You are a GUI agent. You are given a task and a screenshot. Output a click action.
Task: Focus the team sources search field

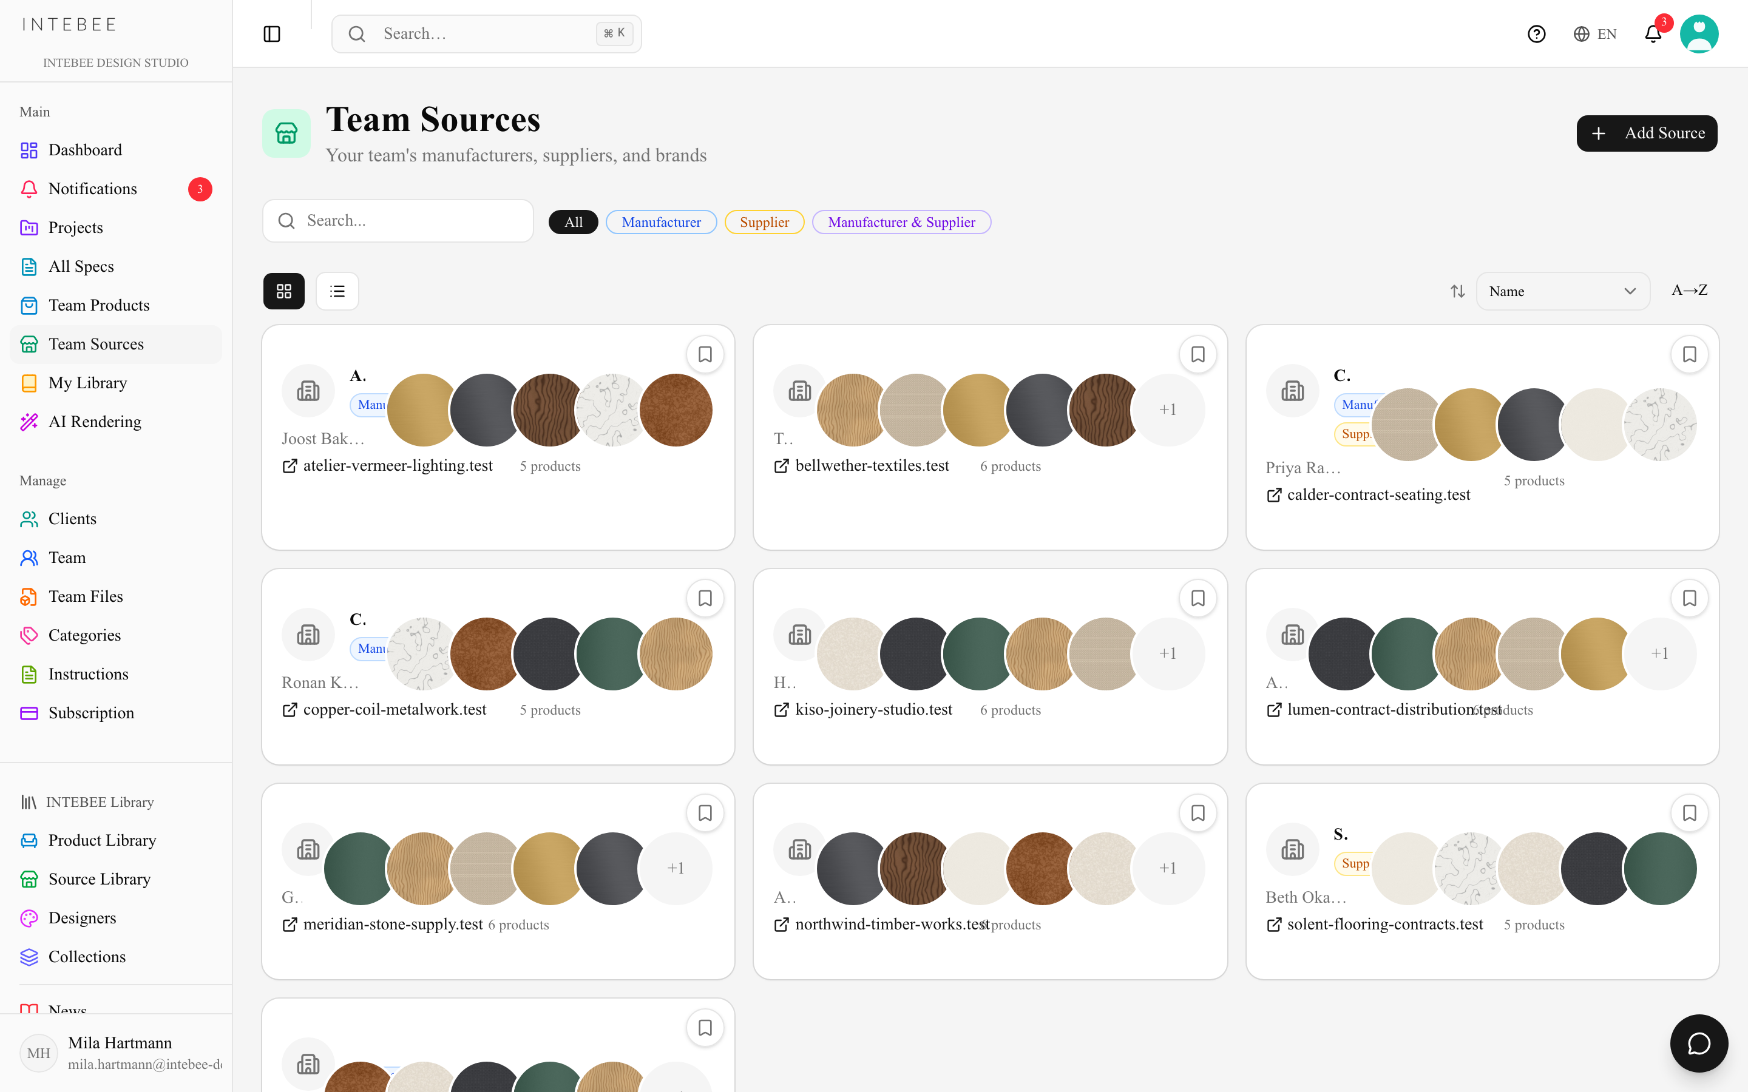[398, 221]
